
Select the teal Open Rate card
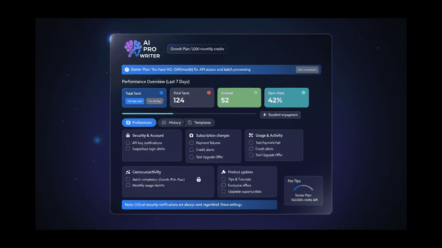(x=287, y=97)
